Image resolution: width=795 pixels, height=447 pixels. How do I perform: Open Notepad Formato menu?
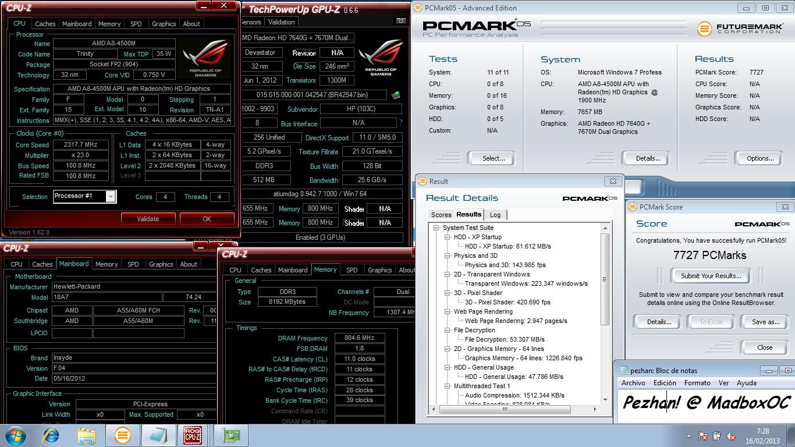tap(697, 383)
